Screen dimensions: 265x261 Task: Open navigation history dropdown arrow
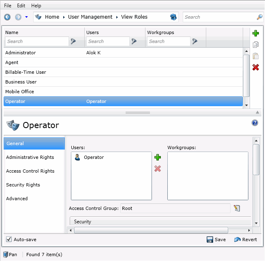[x=26, y=17]
